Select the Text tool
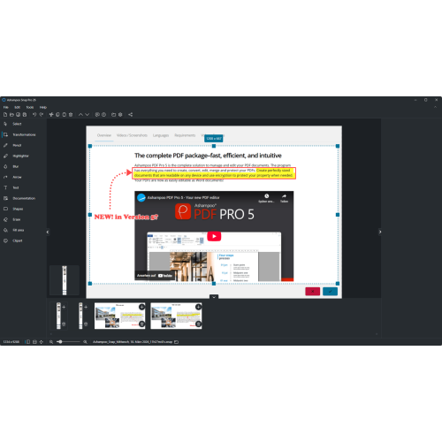Viewport: 442px width, 442px height. [x=15, y=187]
